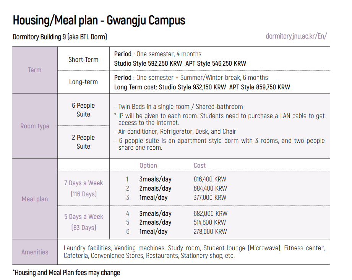Click the 816,400 KRW meal cost
This screenshot has width=352, height=280.
coord(210,179)
